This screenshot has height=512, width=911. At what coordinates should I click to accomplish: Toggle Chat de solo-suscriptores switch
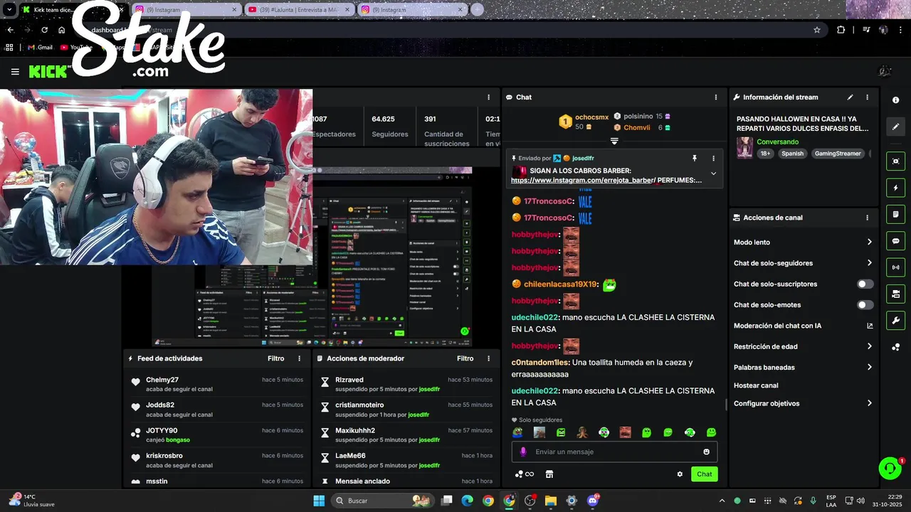pos(865,284)
